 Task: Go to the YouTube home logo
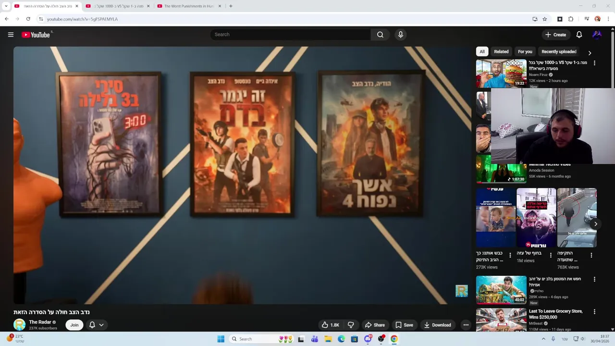click(36, 35)
